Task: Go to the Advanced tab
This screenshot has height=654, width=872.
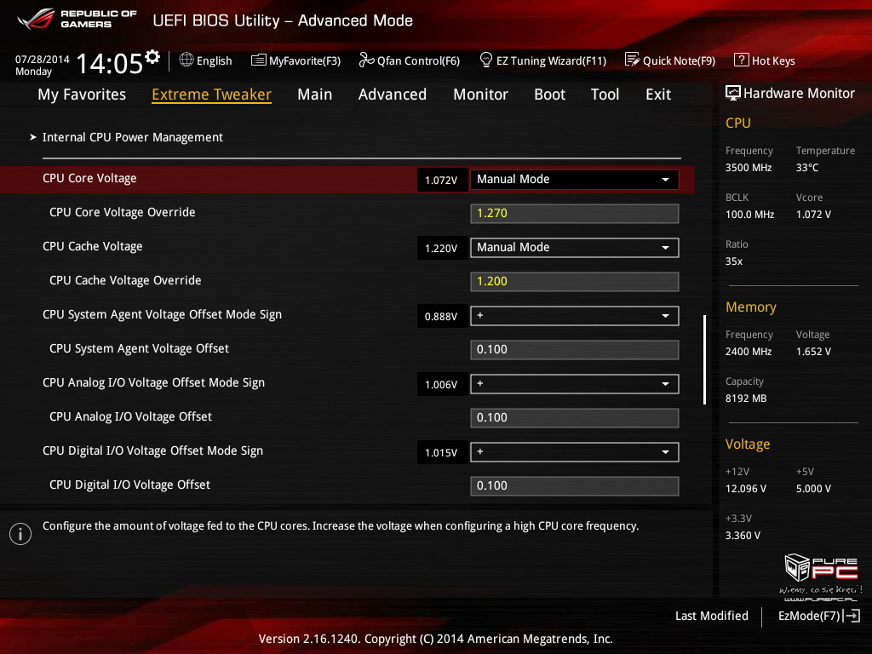Action: click(392, 95)
